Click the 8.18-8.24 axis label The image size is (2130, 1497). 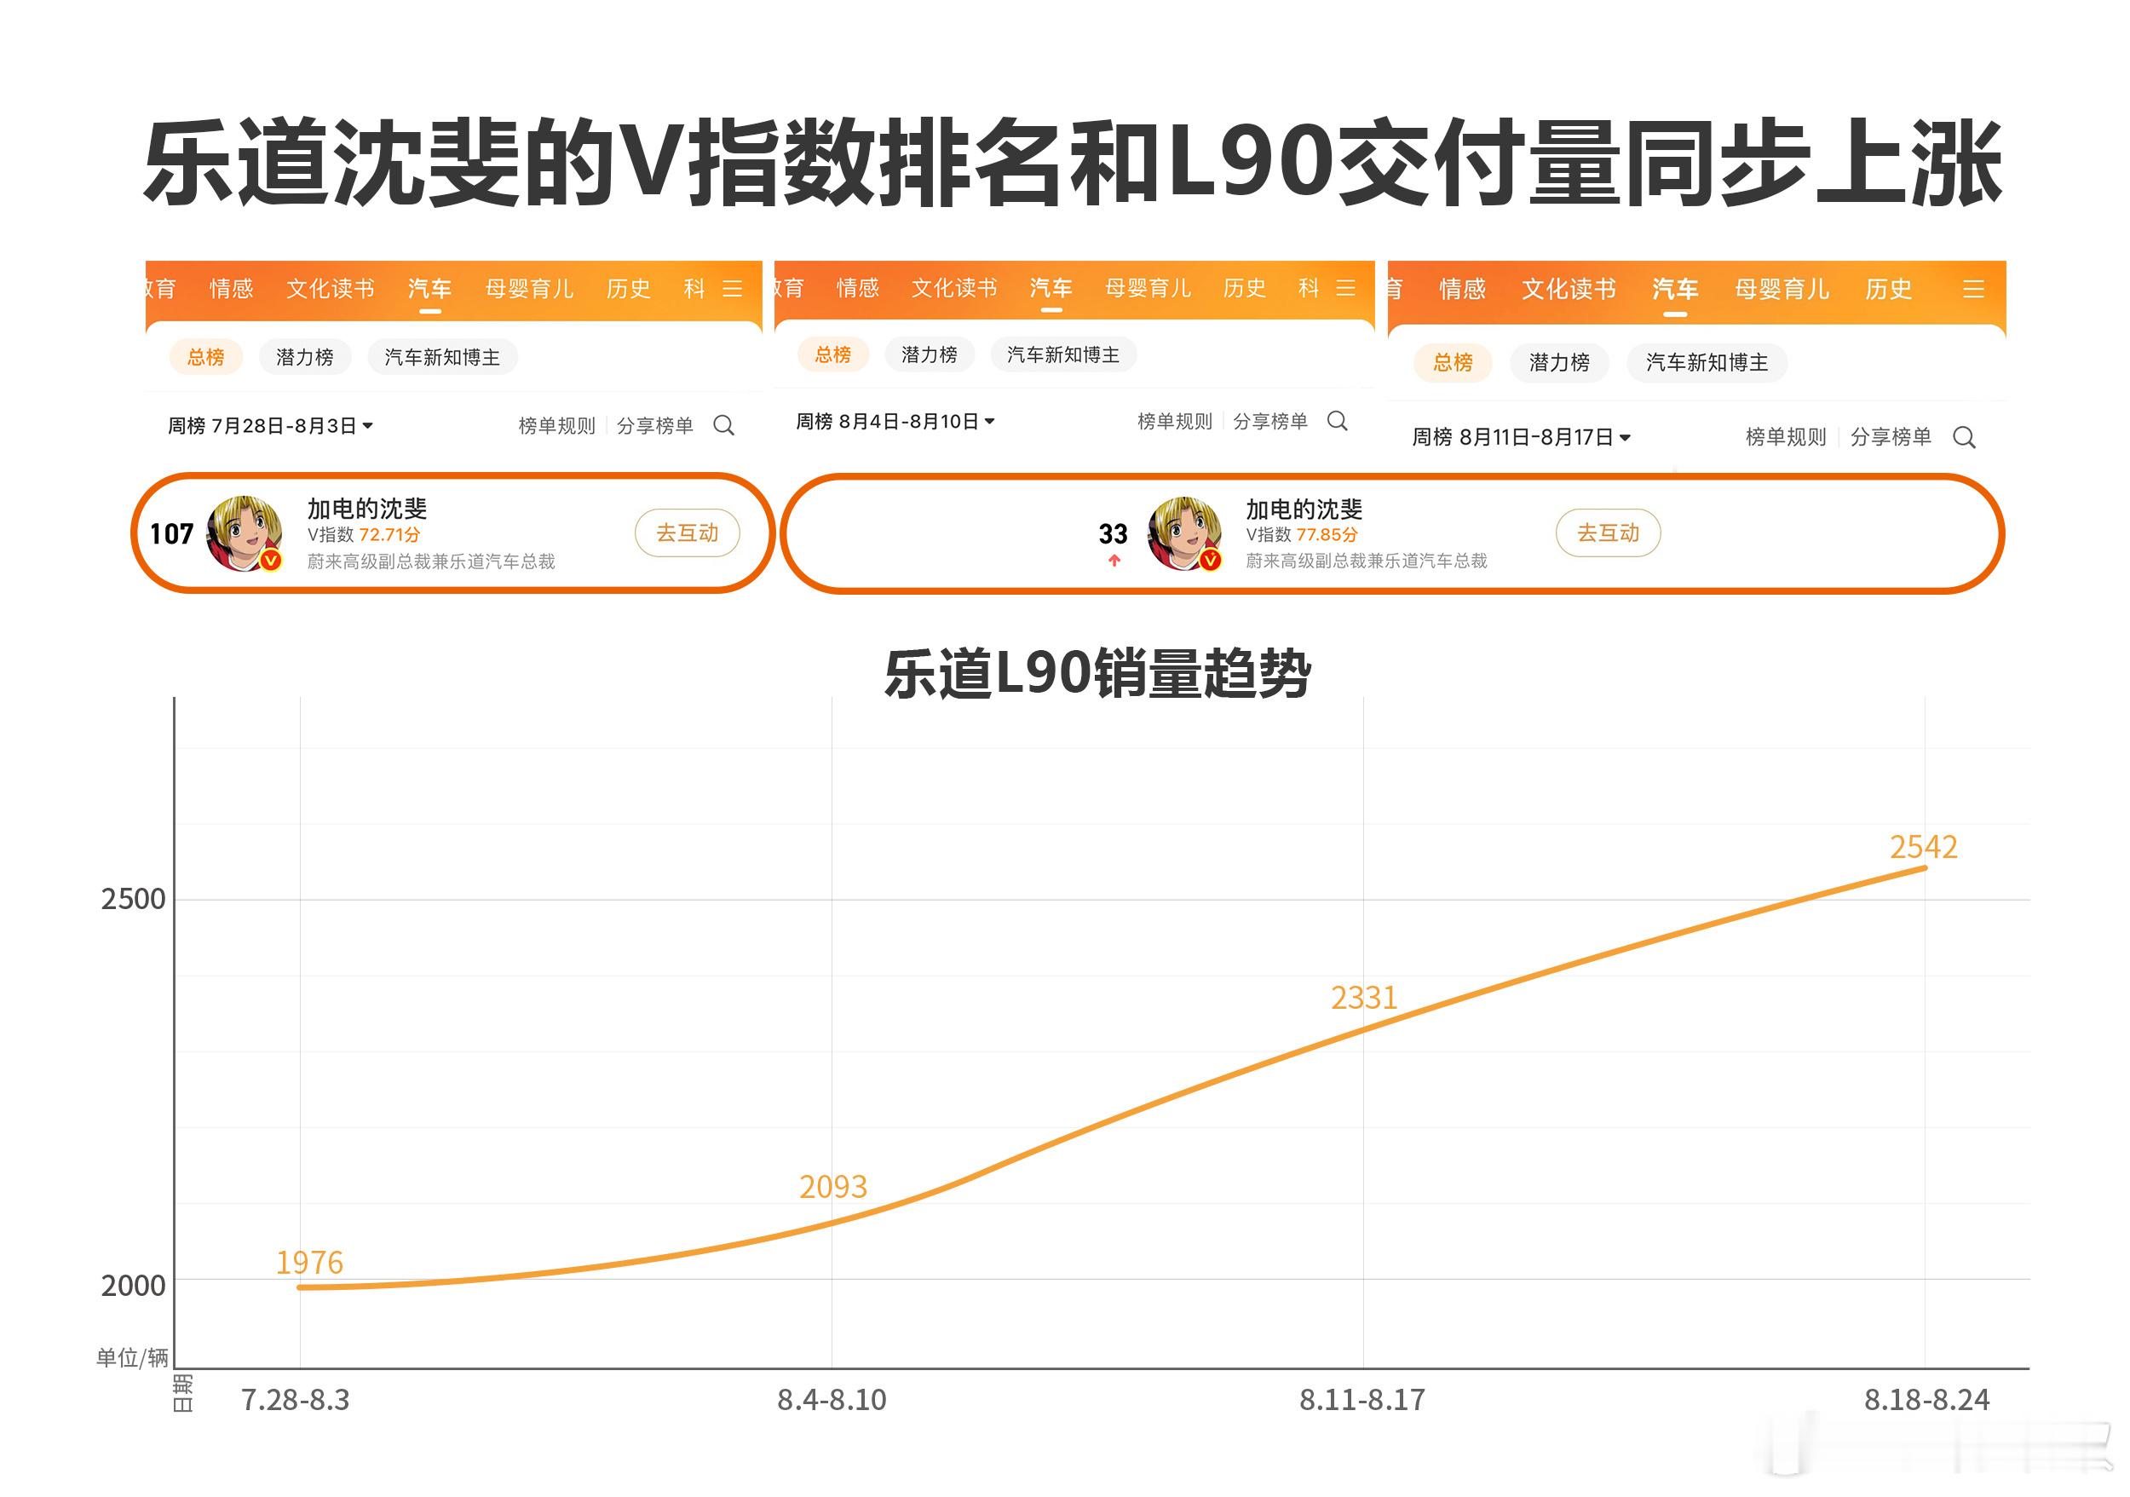(1927, 1400)
